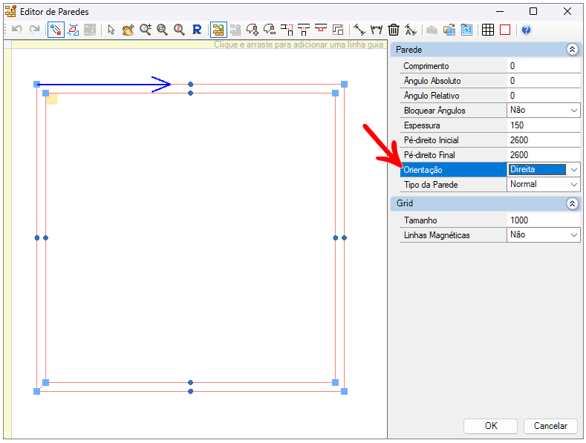Select the blue and red polygon tool

[73, 30]
